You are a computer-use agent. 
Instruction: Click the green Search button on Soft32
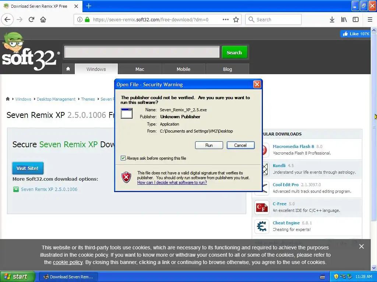(x=234, y=52)
